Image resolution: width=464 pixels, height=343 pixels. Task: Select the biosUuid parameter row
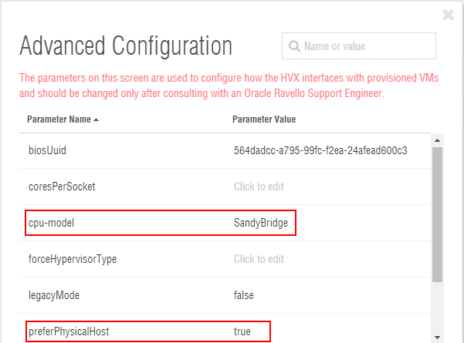coord(47,150)
